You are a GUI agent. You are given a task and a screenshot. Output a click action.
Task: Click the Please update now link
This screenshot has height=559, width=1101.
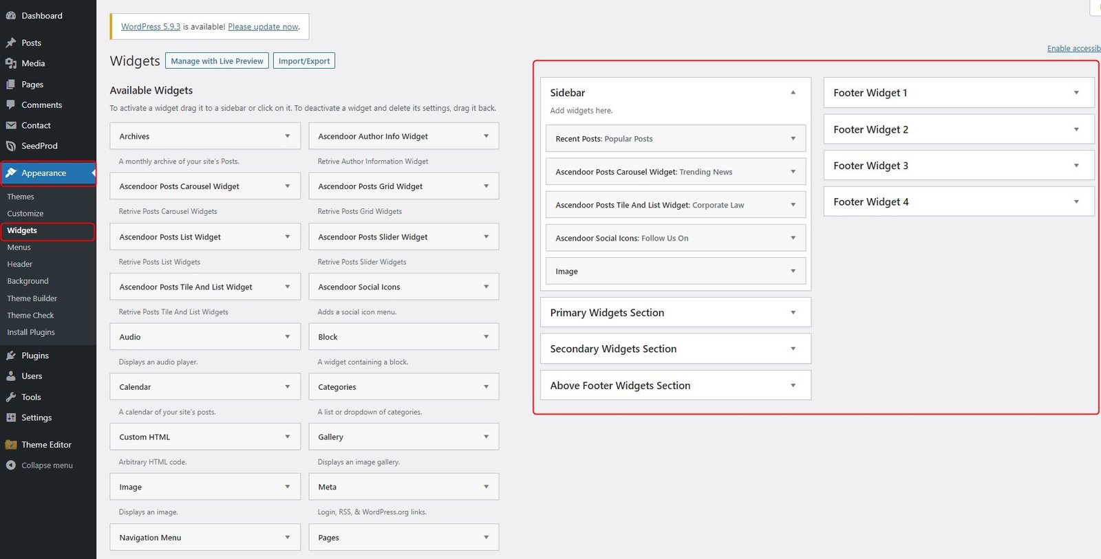pos(263,27)
